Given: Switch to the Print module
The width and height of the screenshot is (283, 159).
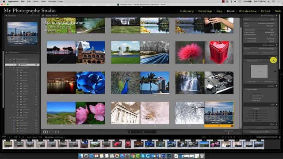Looking at the screenshot, I should pyautogui.click(x=266, y=11).
